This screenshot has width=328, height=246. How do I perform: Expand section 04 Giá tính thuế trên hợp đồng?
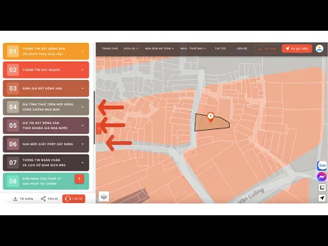46,107
